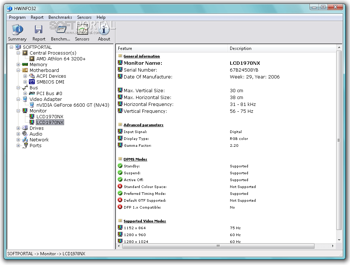
Task: Expand the SMBIOS DMI node
Action: pyautogui.click(x=25, y=82)
